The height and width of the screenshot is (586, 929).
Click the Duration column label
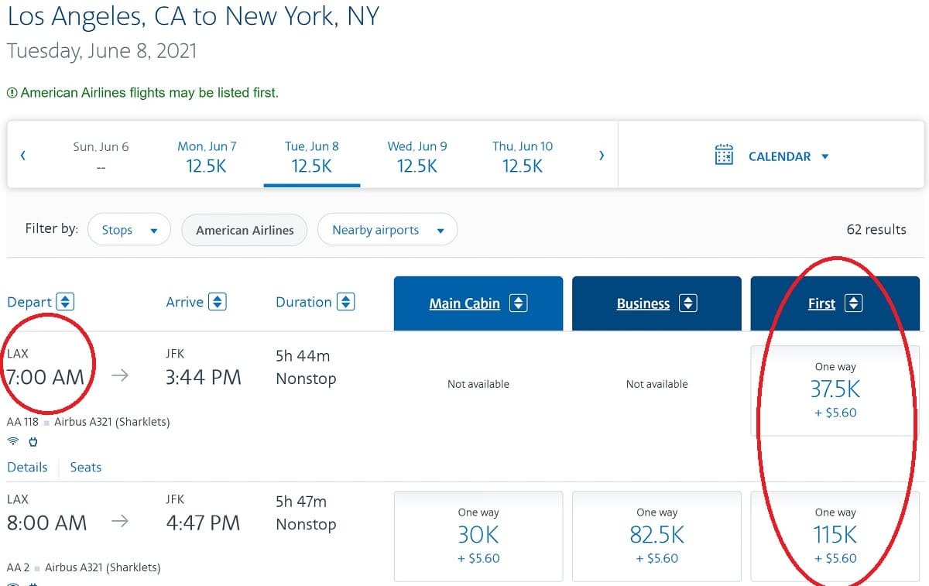point(303,302)
